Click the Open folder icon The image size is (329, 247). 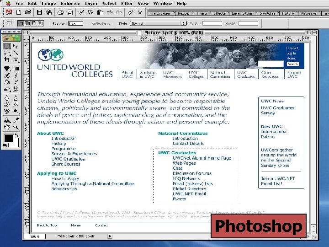(x=28, y=12)
